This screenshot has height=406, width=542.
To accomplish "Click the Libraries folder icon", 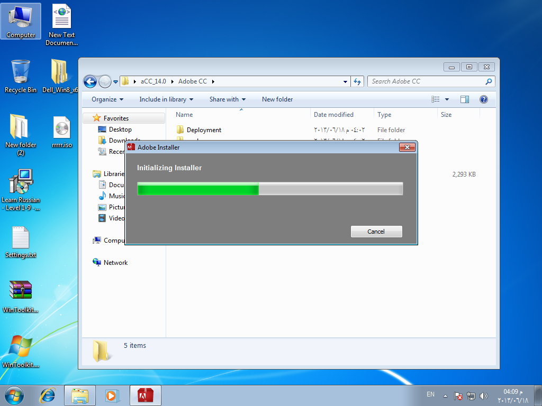I will coord(97,174).
